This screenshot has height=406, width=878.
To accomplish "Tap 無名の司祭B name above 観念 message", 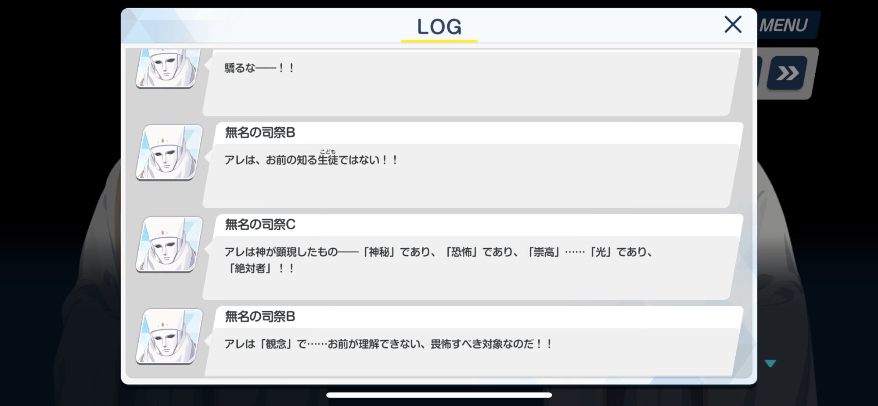I will click(x=260, y=316).
